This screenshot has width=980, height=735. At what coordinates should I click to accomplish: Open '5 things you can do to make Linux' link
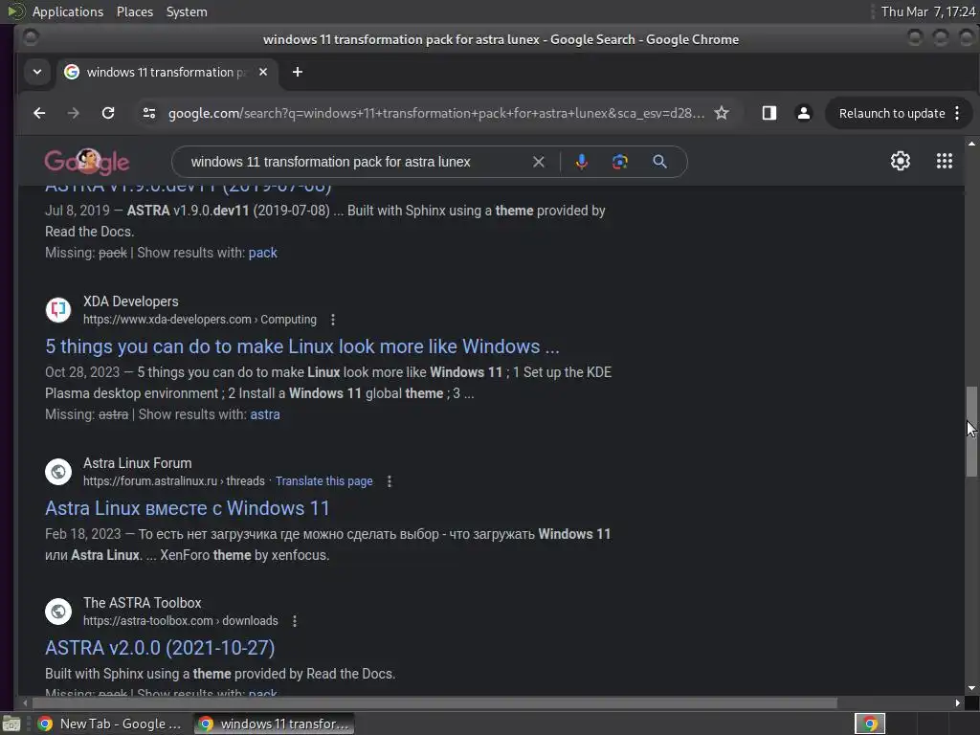(x=301, y=346)
